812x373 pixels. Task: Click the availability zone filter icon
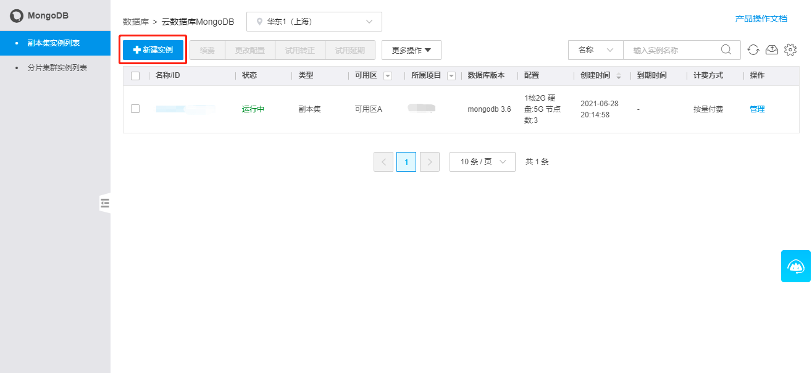point(388,76)
